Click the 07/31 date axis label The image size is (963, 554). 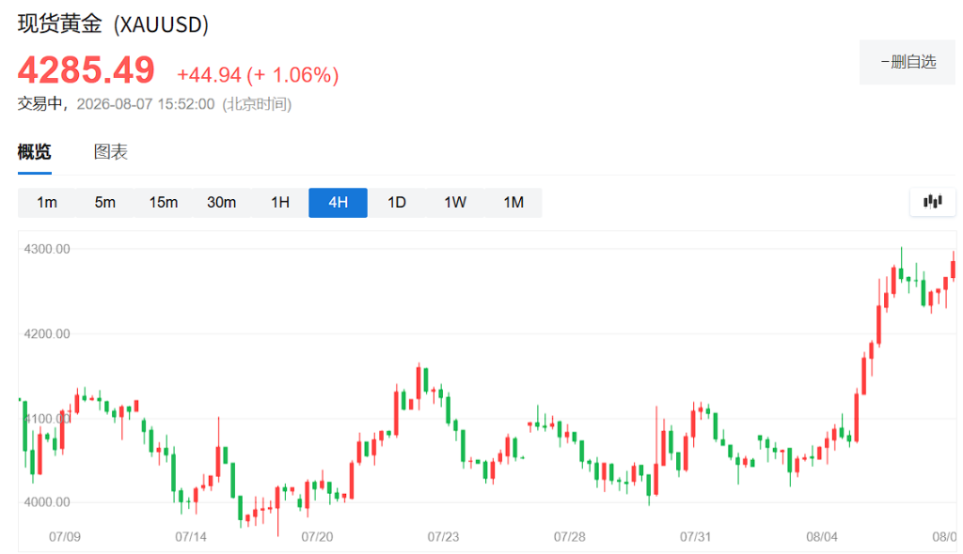695,537
